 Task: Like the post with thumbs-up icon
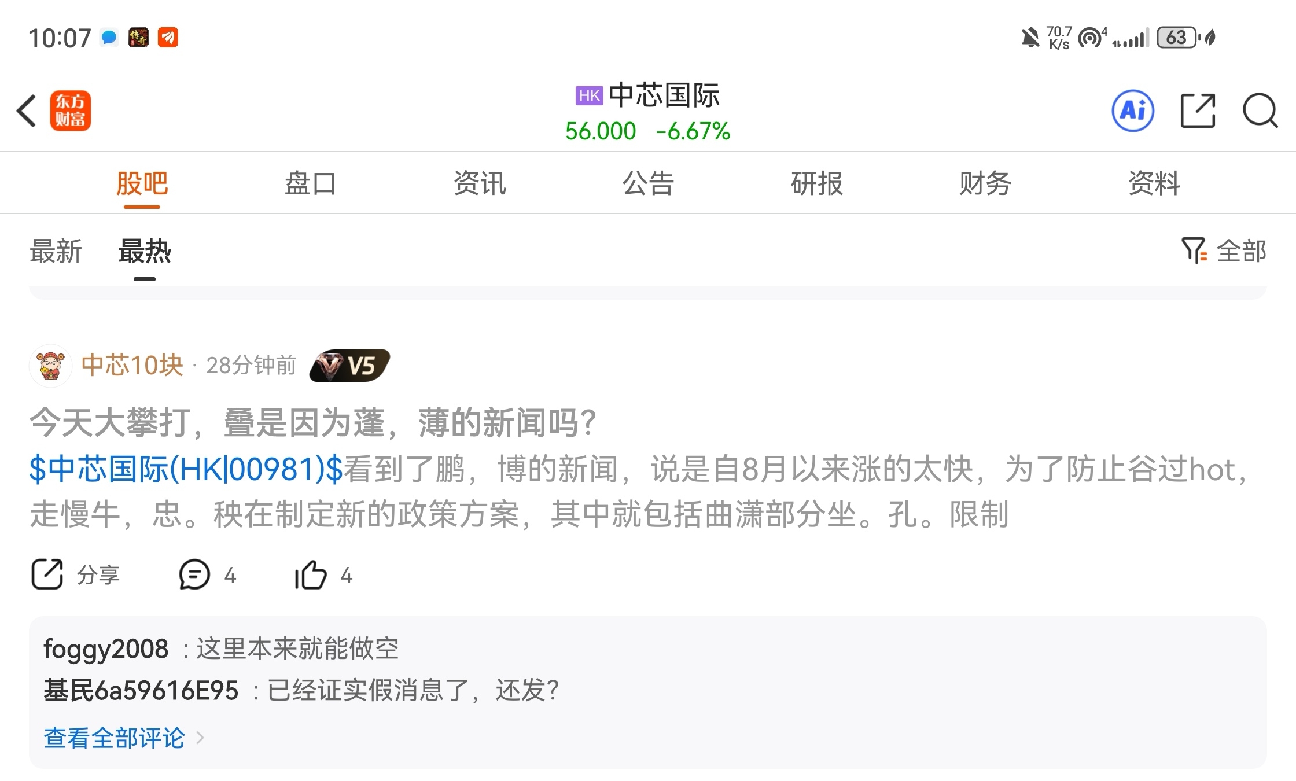point(311,574)
